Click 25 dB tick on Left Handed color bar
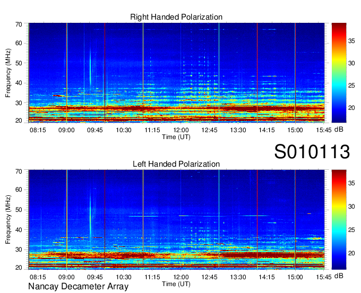This screenshot has width=361, height=293. (x=351, y=230)
